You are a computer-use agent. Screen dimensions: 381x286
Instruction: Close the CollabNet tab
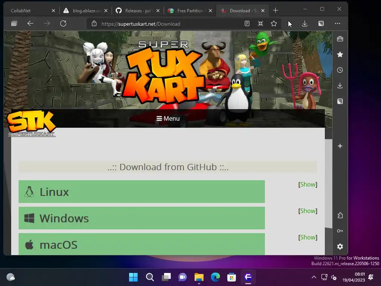[x=54, y=11]
